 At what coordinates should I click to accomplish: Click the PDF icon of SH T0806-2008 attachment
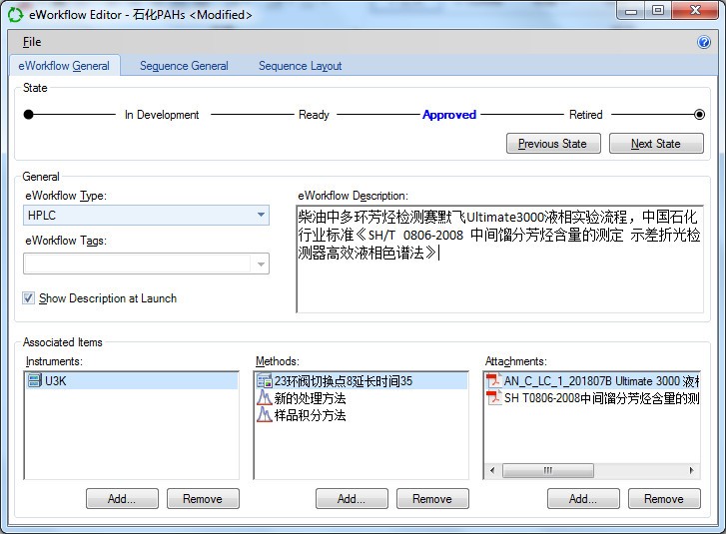coord(493,398)
